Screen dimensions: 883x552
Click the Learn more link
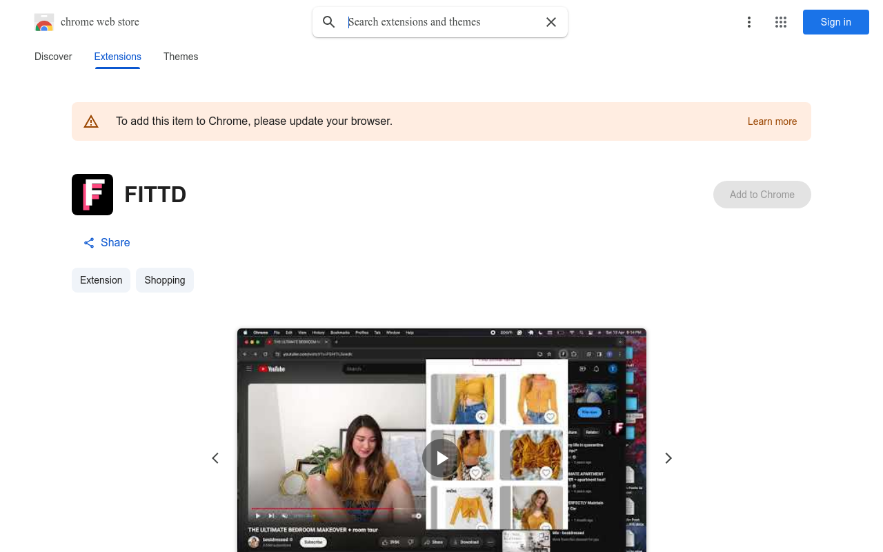pyautogui.click(x=772, y=121)
